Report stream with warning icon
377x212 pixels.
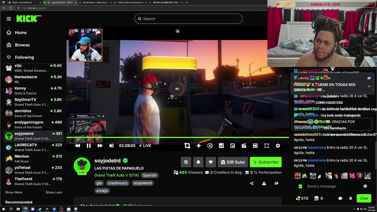(x=264, y=183)
